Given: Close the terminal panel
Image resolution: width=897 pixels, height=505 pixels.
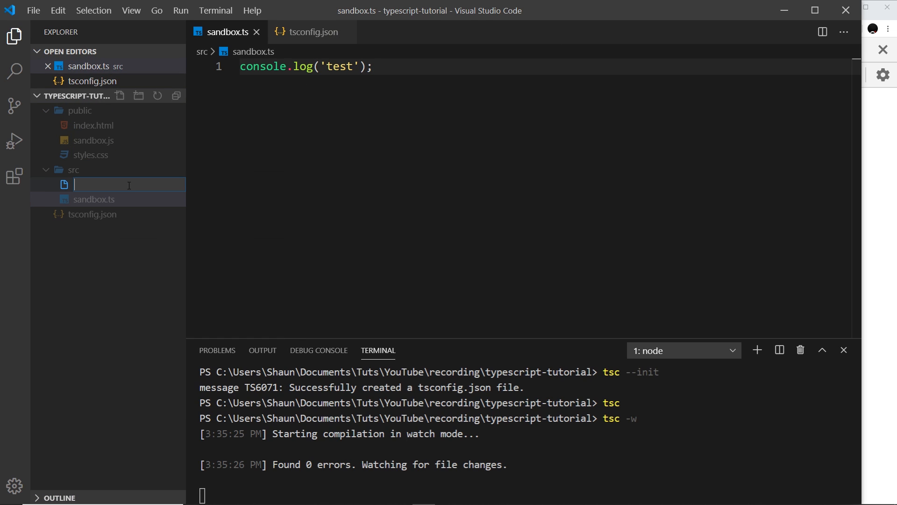Looking at the screenshot, I should 844,350.
